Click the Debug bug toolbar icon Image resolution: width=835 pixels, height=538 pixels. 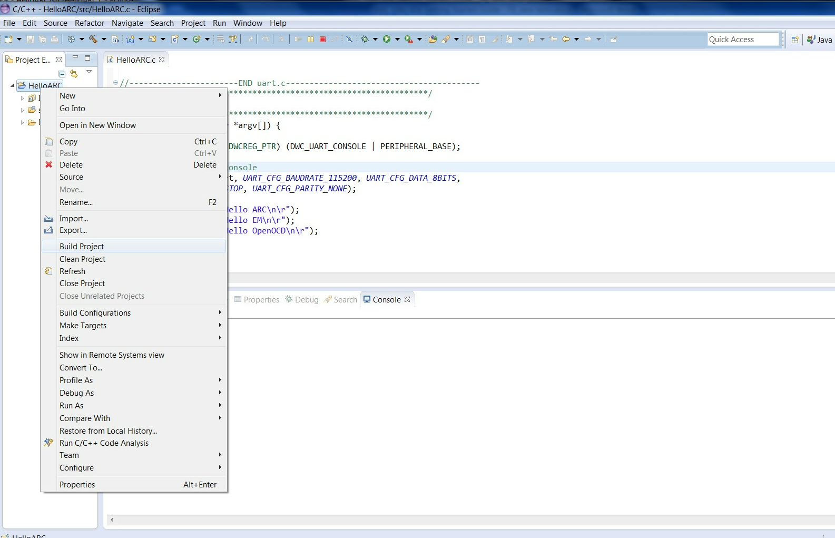[365, 39]
